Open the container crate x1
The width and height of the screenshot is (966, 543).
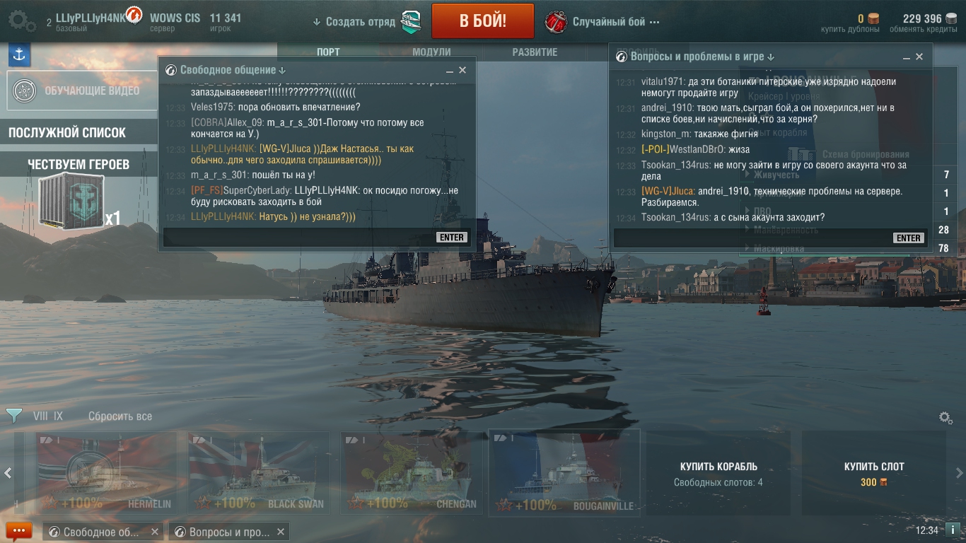71,202
